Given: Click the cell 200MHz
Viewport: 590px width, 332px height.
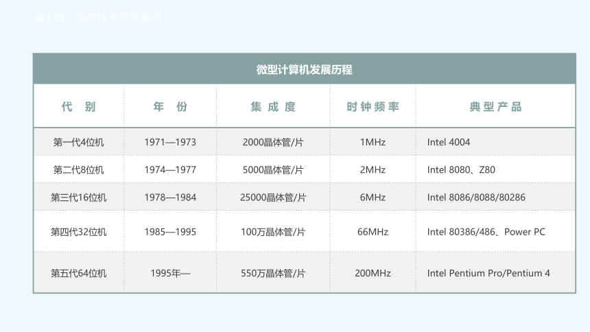Looking at the screenshot, I should coord(373,273).
